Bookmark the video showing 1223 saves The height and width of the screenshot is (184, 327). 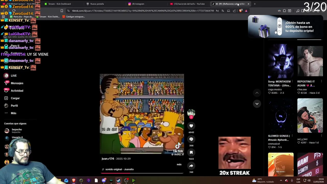point(191,152)
